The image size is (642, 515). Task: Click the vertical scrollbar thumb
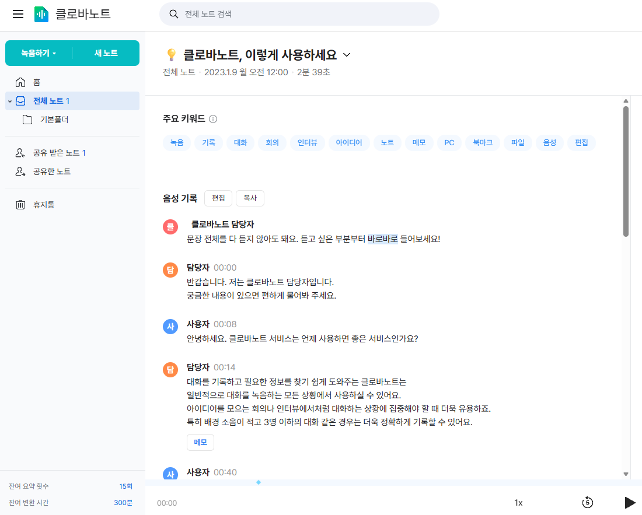626,171
